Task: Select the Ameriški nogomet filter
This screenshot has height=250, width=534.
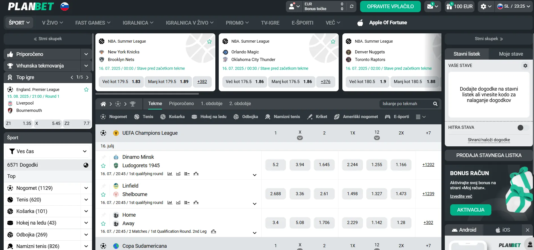Action: pos(356,117)
